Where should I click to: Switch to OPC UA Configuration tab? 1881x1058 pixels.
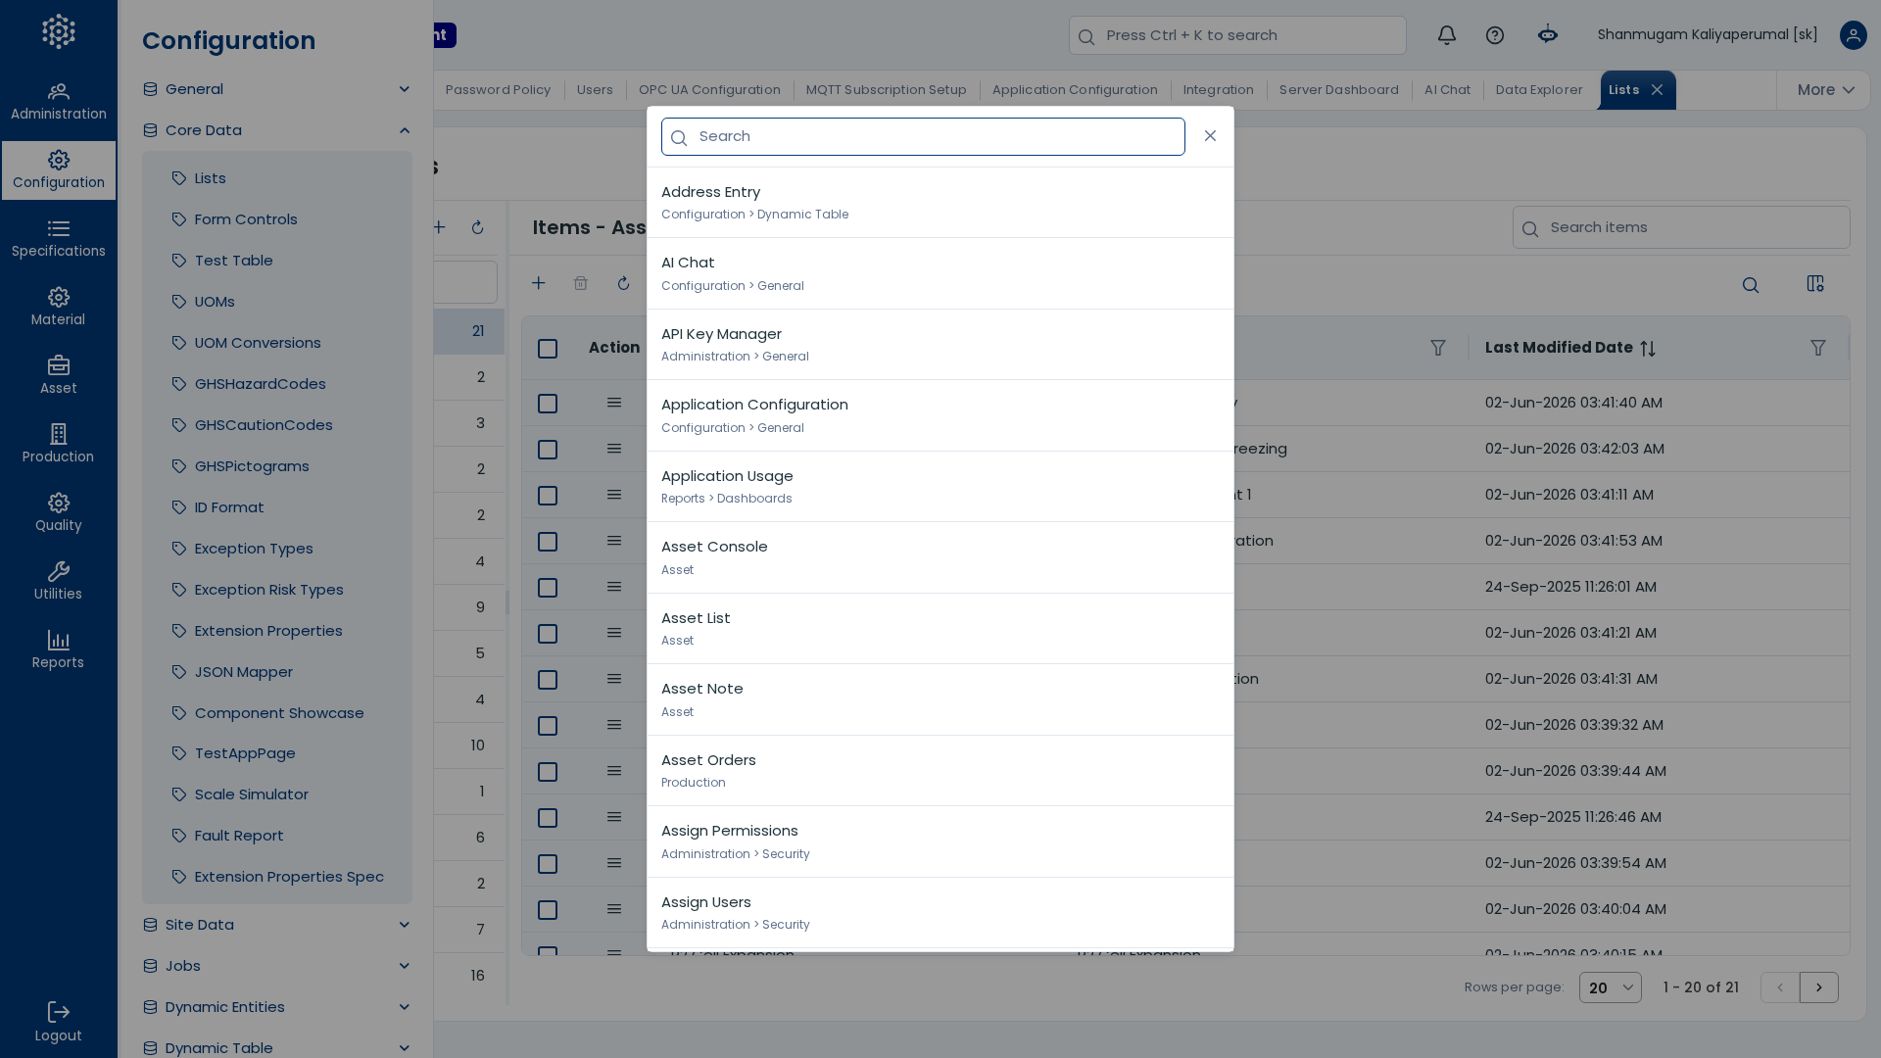click(x=709, y=90)
